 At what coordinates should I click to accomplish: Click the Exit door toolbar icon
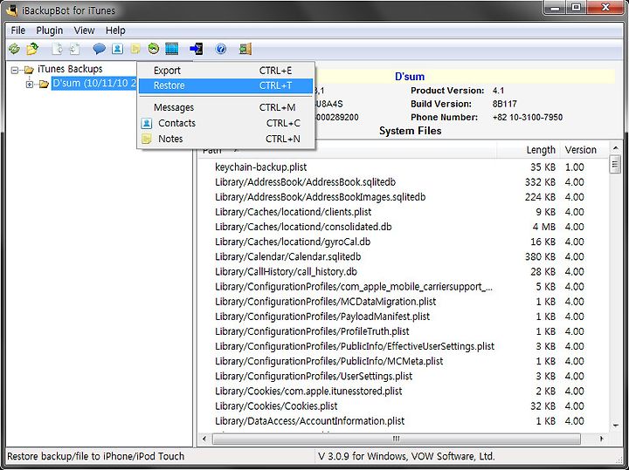click(245, 49)
